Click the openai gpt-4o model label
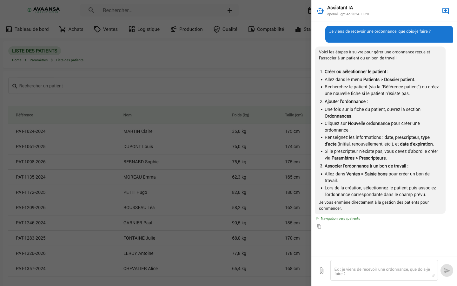 348,14
